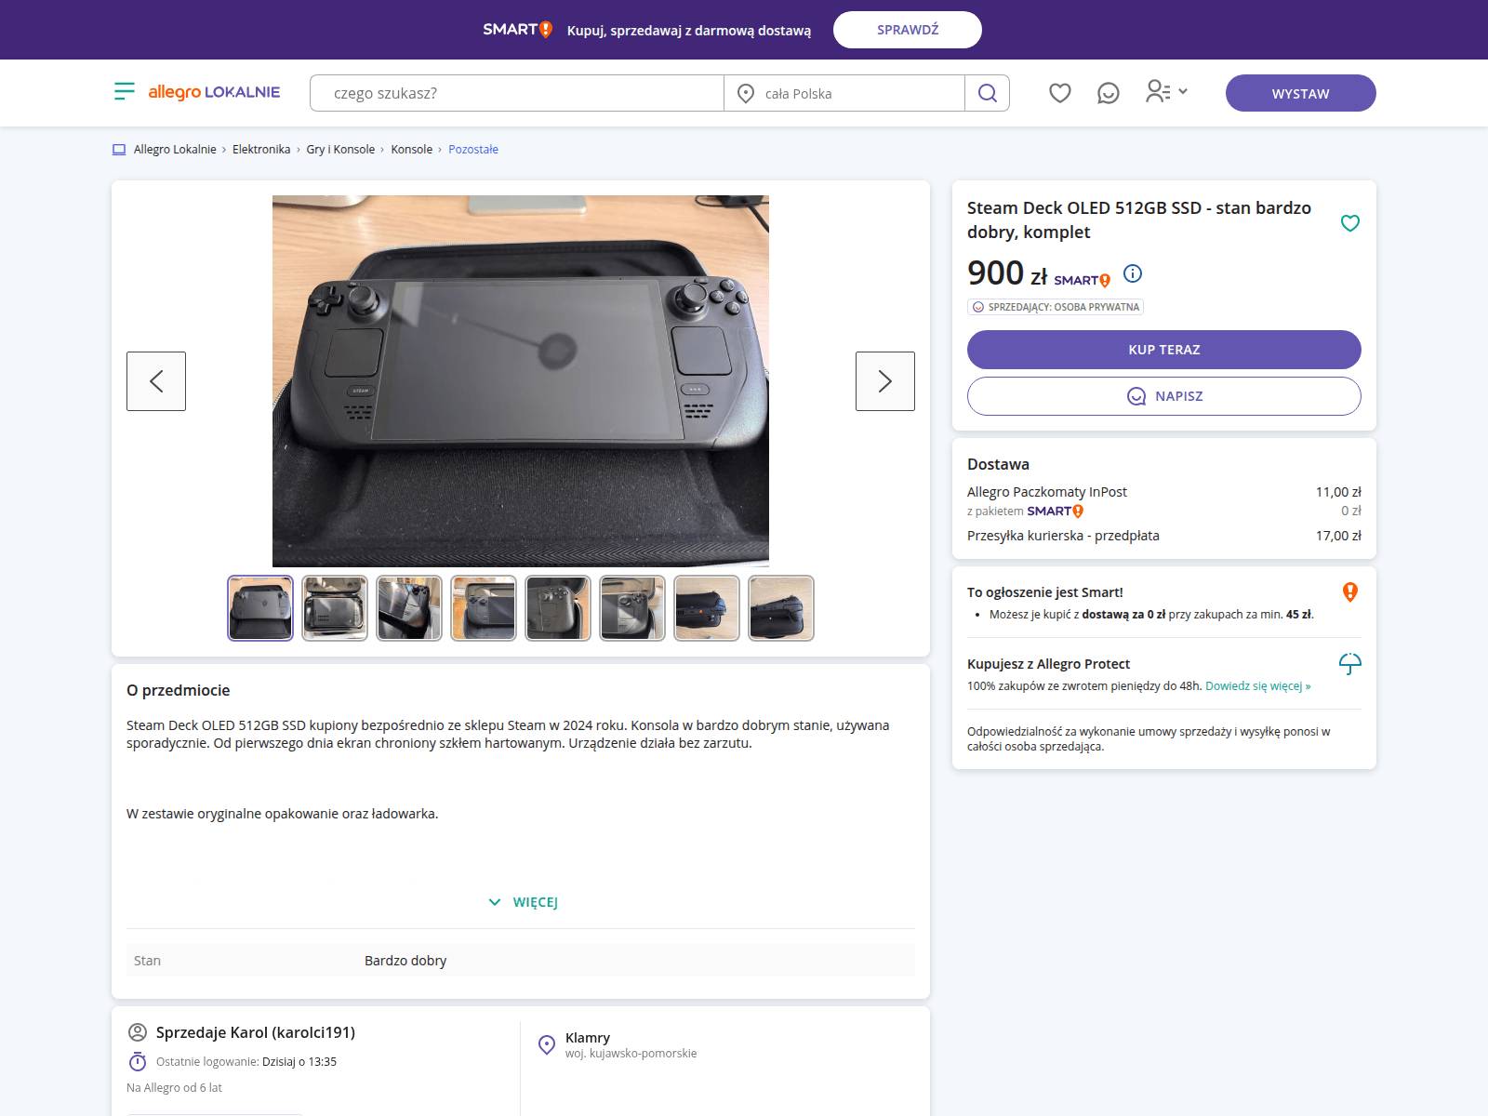The width and height of the screenshot is (1488, 1116).
Task: Select seventh photo thumbnail
Action: pos(707,608)
